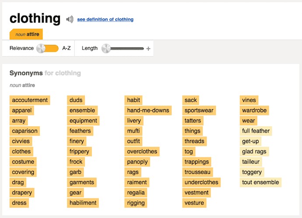Select the word hand-me-downs
The image size is (302, 218).
click(148, 111)
